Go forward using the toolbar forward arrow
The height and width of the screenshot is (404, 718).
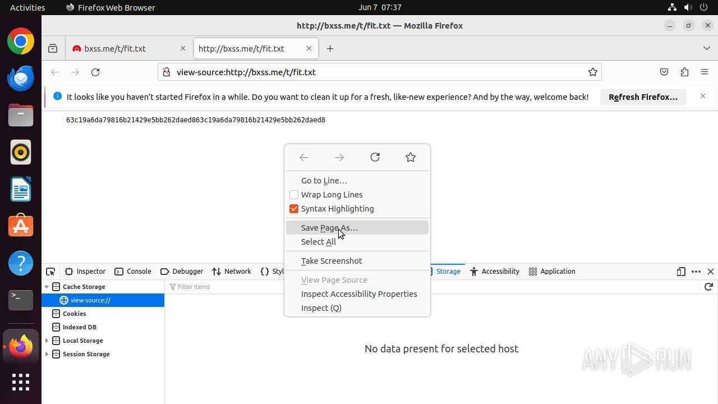(75, 72)
